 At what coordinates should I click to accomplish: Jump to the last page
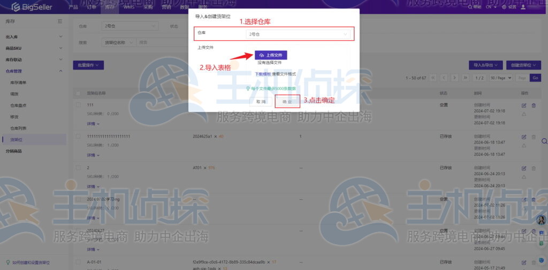tap(465, 78)
